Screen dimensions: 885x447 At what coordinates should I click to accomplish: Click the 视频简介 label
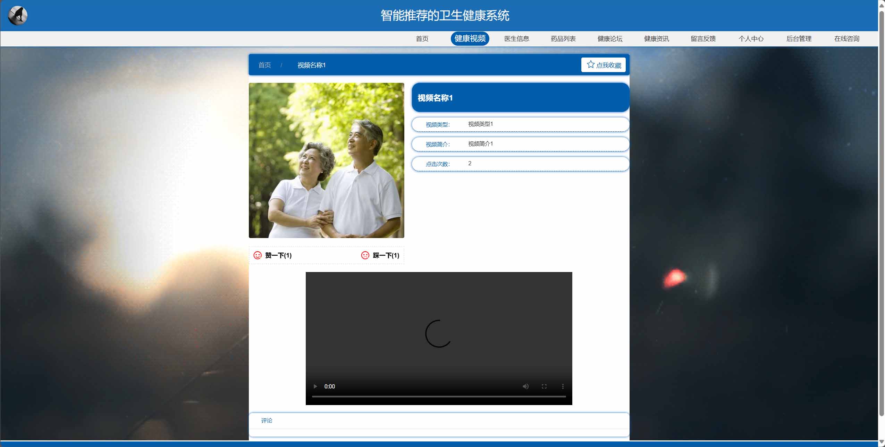[x=438, y=144]
